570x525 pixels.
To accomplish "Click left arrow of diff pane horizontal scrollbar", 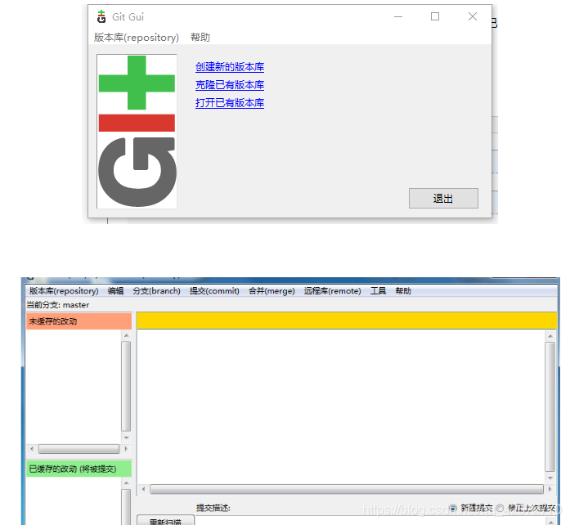I will pos(144,489).
